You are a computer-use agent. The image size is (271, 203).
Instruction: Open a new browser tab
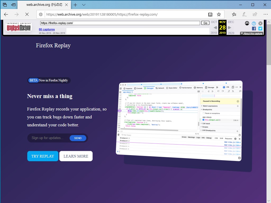pyautogui.click(x=75, y=5)
